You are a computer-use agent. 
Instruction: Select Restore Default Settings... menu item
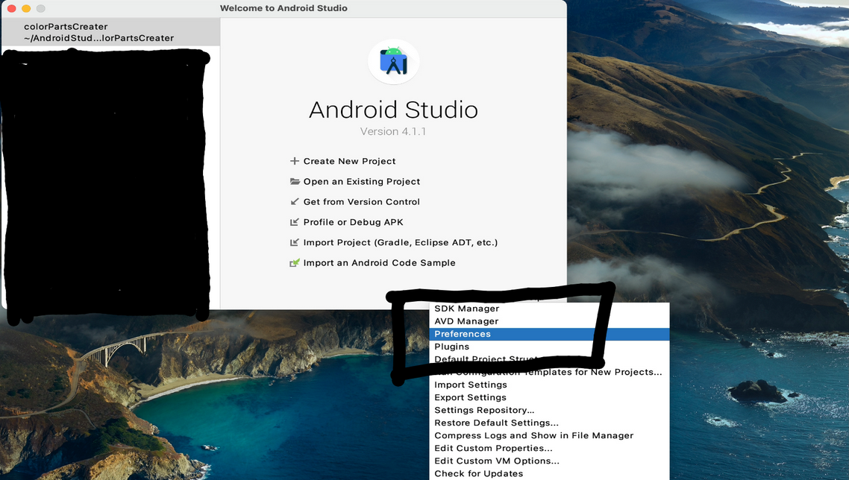point(549,423)
